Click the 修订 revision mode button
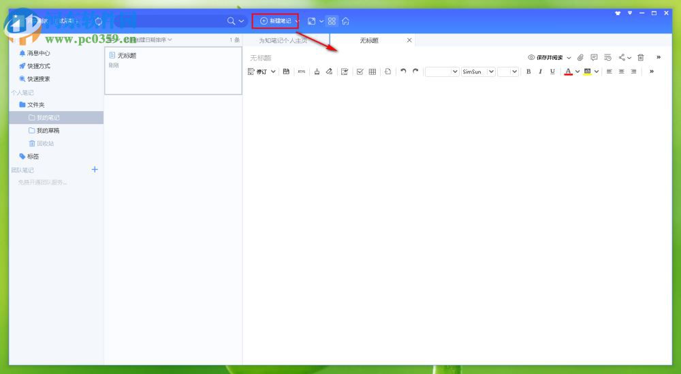The image size is (681, 374). click(257, 72)
